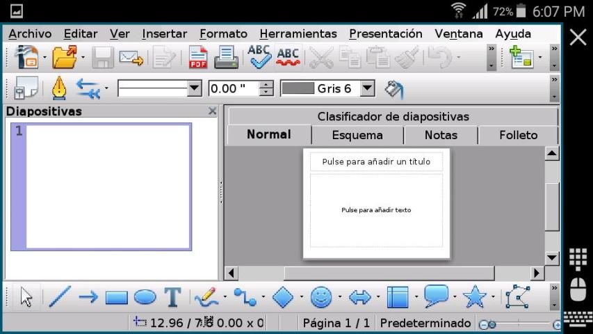Click the Clasificador de diapositivas button

pos(393,116)
